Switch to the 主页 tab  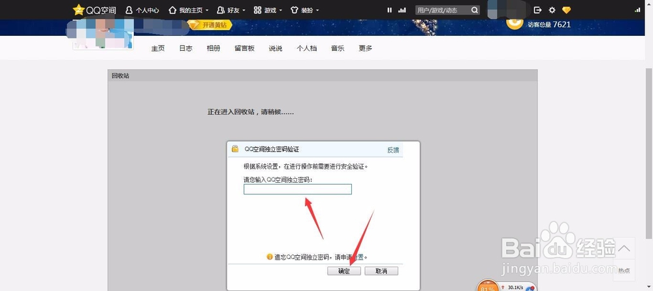158,48
